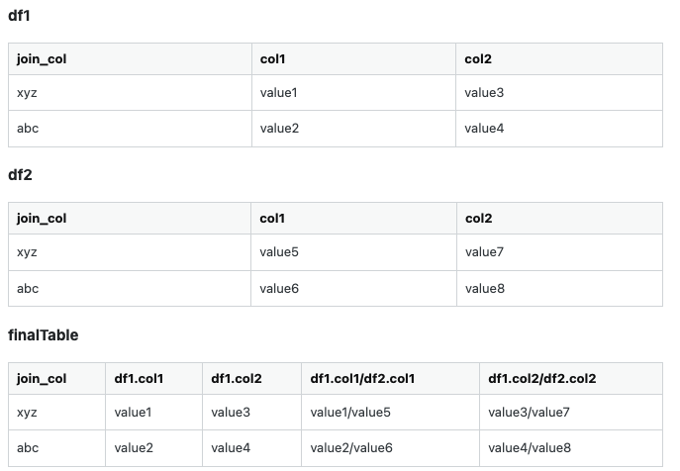This screenshot has width=680, height=471.
Task: Click the value2 cell in df1 table
Action: pos(353,129)
